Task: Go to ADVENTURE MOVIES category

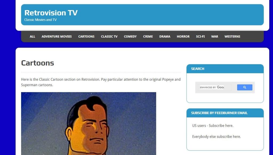Action: tap(57, 37)
